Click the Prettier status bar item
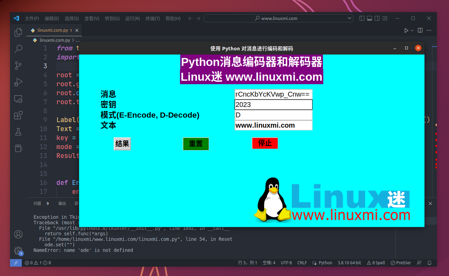 (x=401, y=263)
